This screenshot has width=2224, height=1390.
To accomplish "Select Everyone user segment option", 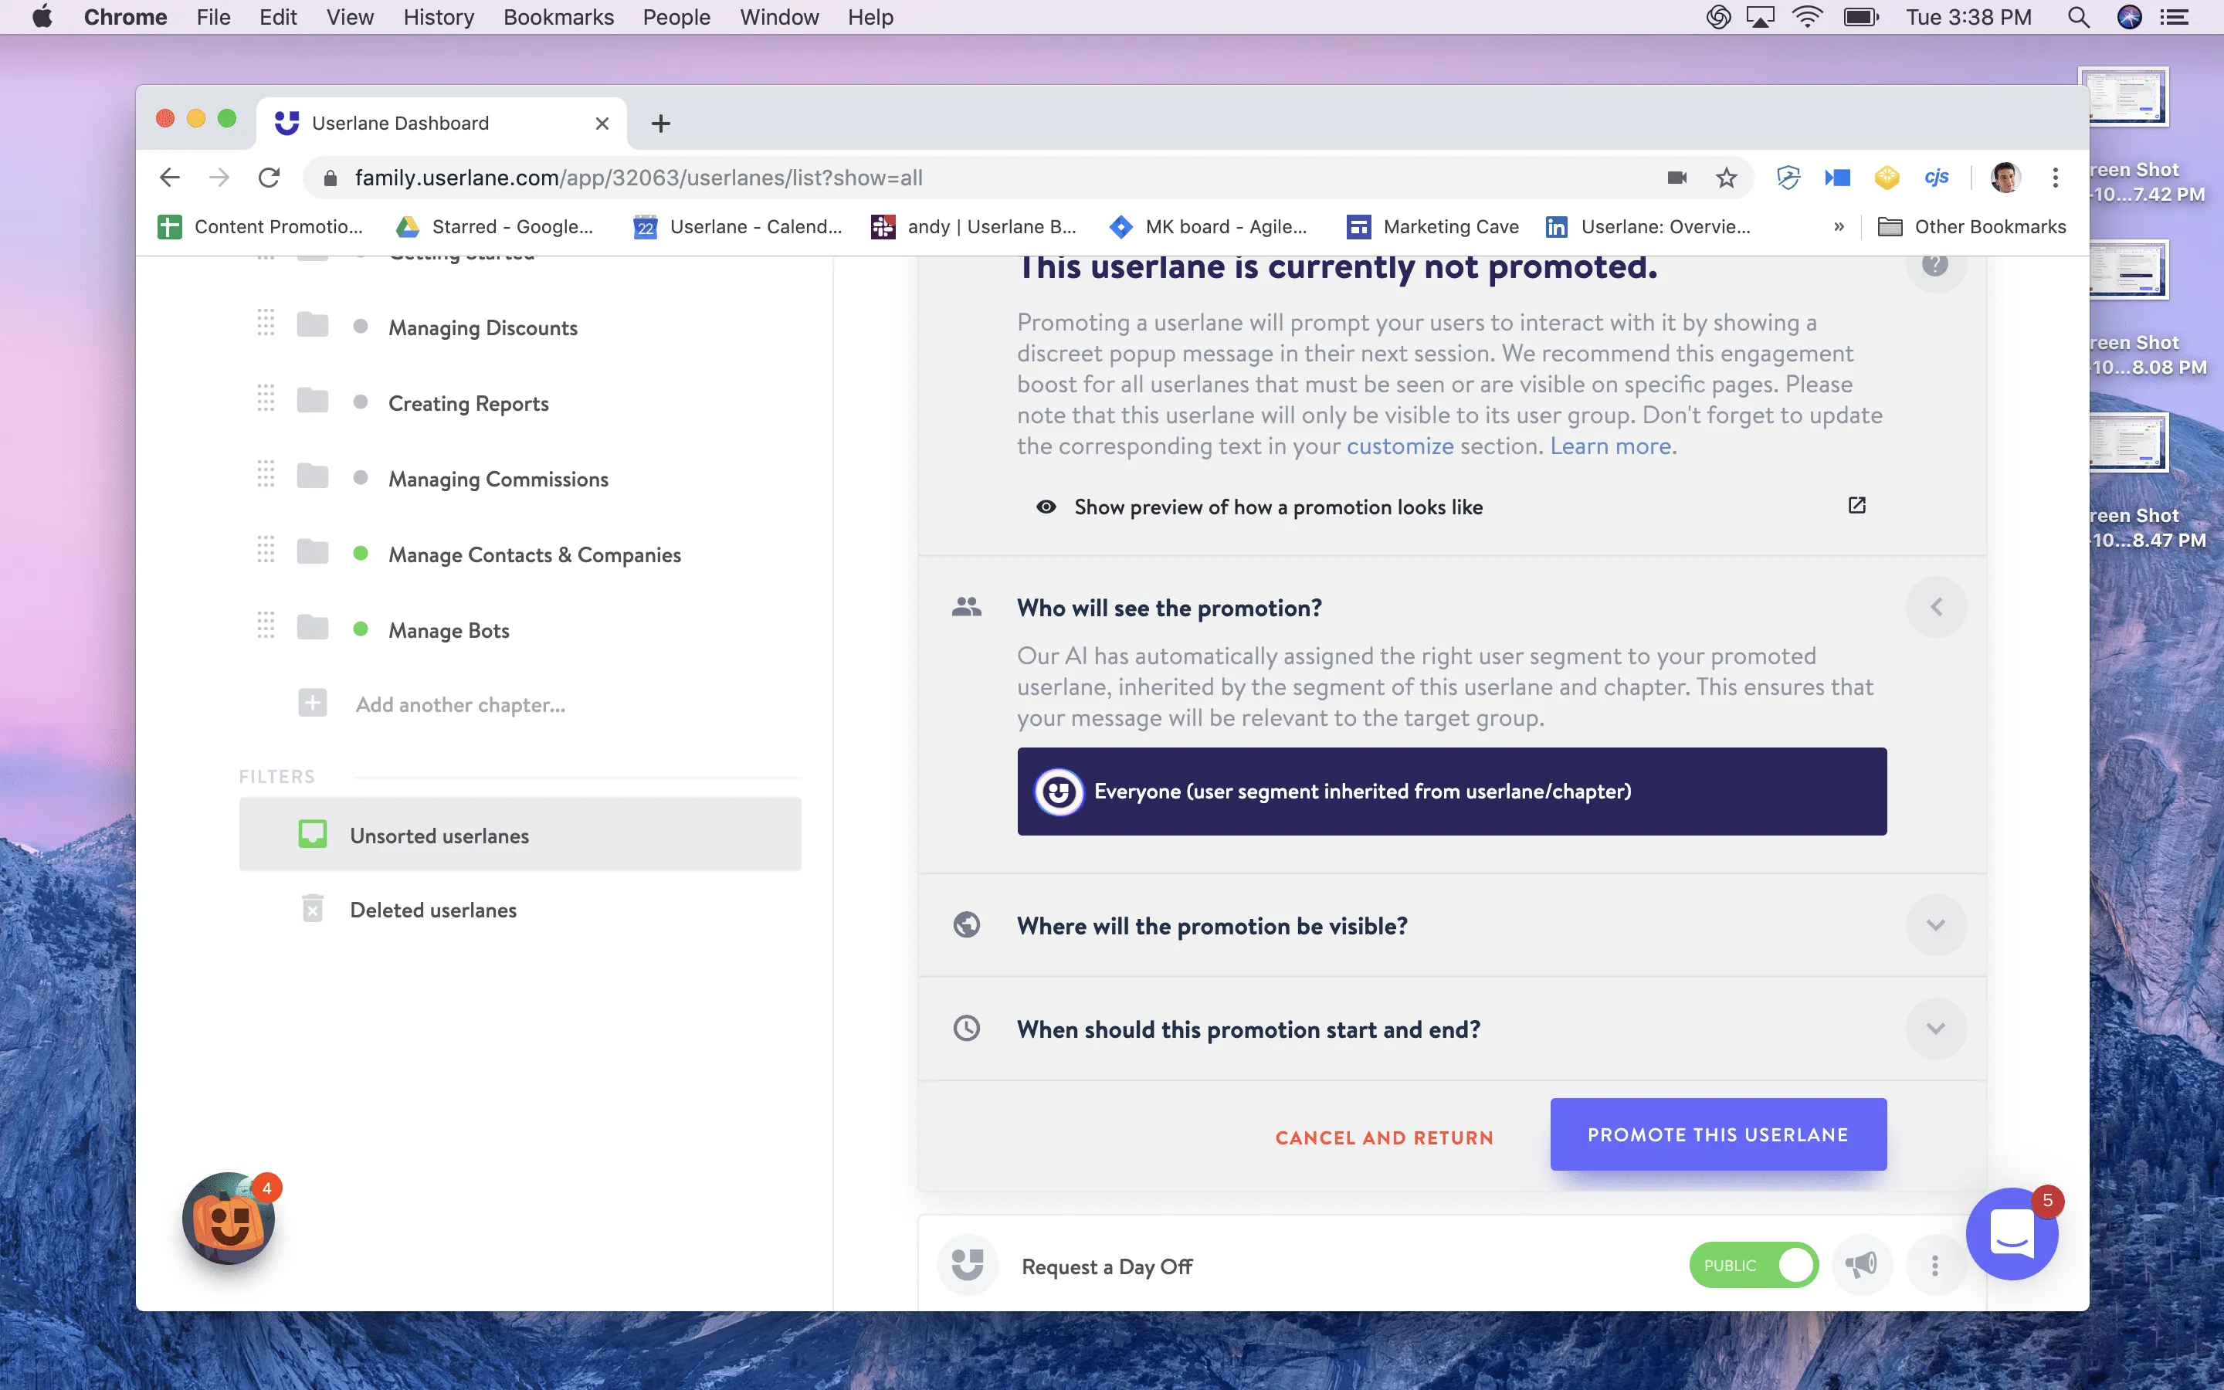I will point(1451,791).
